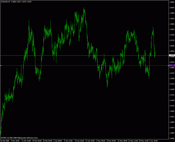Click the 26 Feb 2008 date label
This screenshot has height=142, width=175.
click(5, 141)
